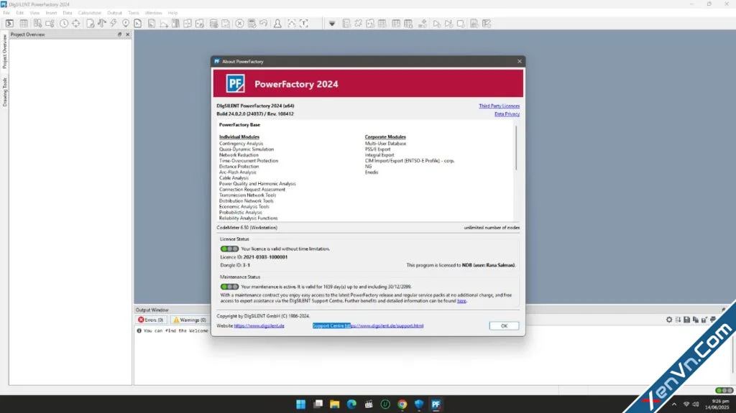Open the Tools menu
Viewport: 736px width, 413px height.
tap(134, 13)
